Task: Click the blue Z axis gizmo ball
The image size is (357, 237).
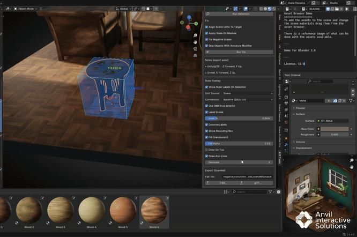Action: coord(189,17)
